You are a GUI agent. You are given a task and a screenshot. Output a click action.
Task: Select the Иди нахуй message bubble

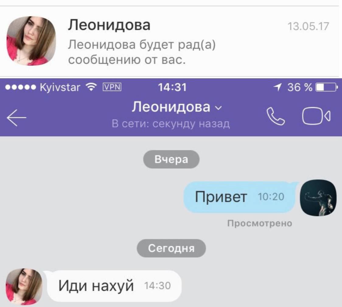click(x=113, y=286)
